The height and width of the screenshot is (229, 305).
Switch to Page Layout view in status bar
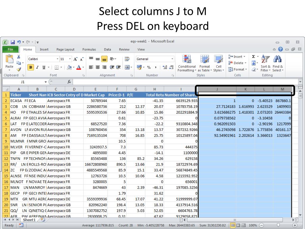click(x=238, y=225)
